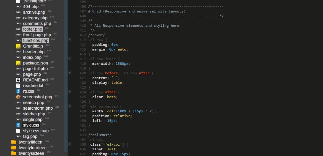Click the cookie image icon for screenshot.png

click(18, 97)
